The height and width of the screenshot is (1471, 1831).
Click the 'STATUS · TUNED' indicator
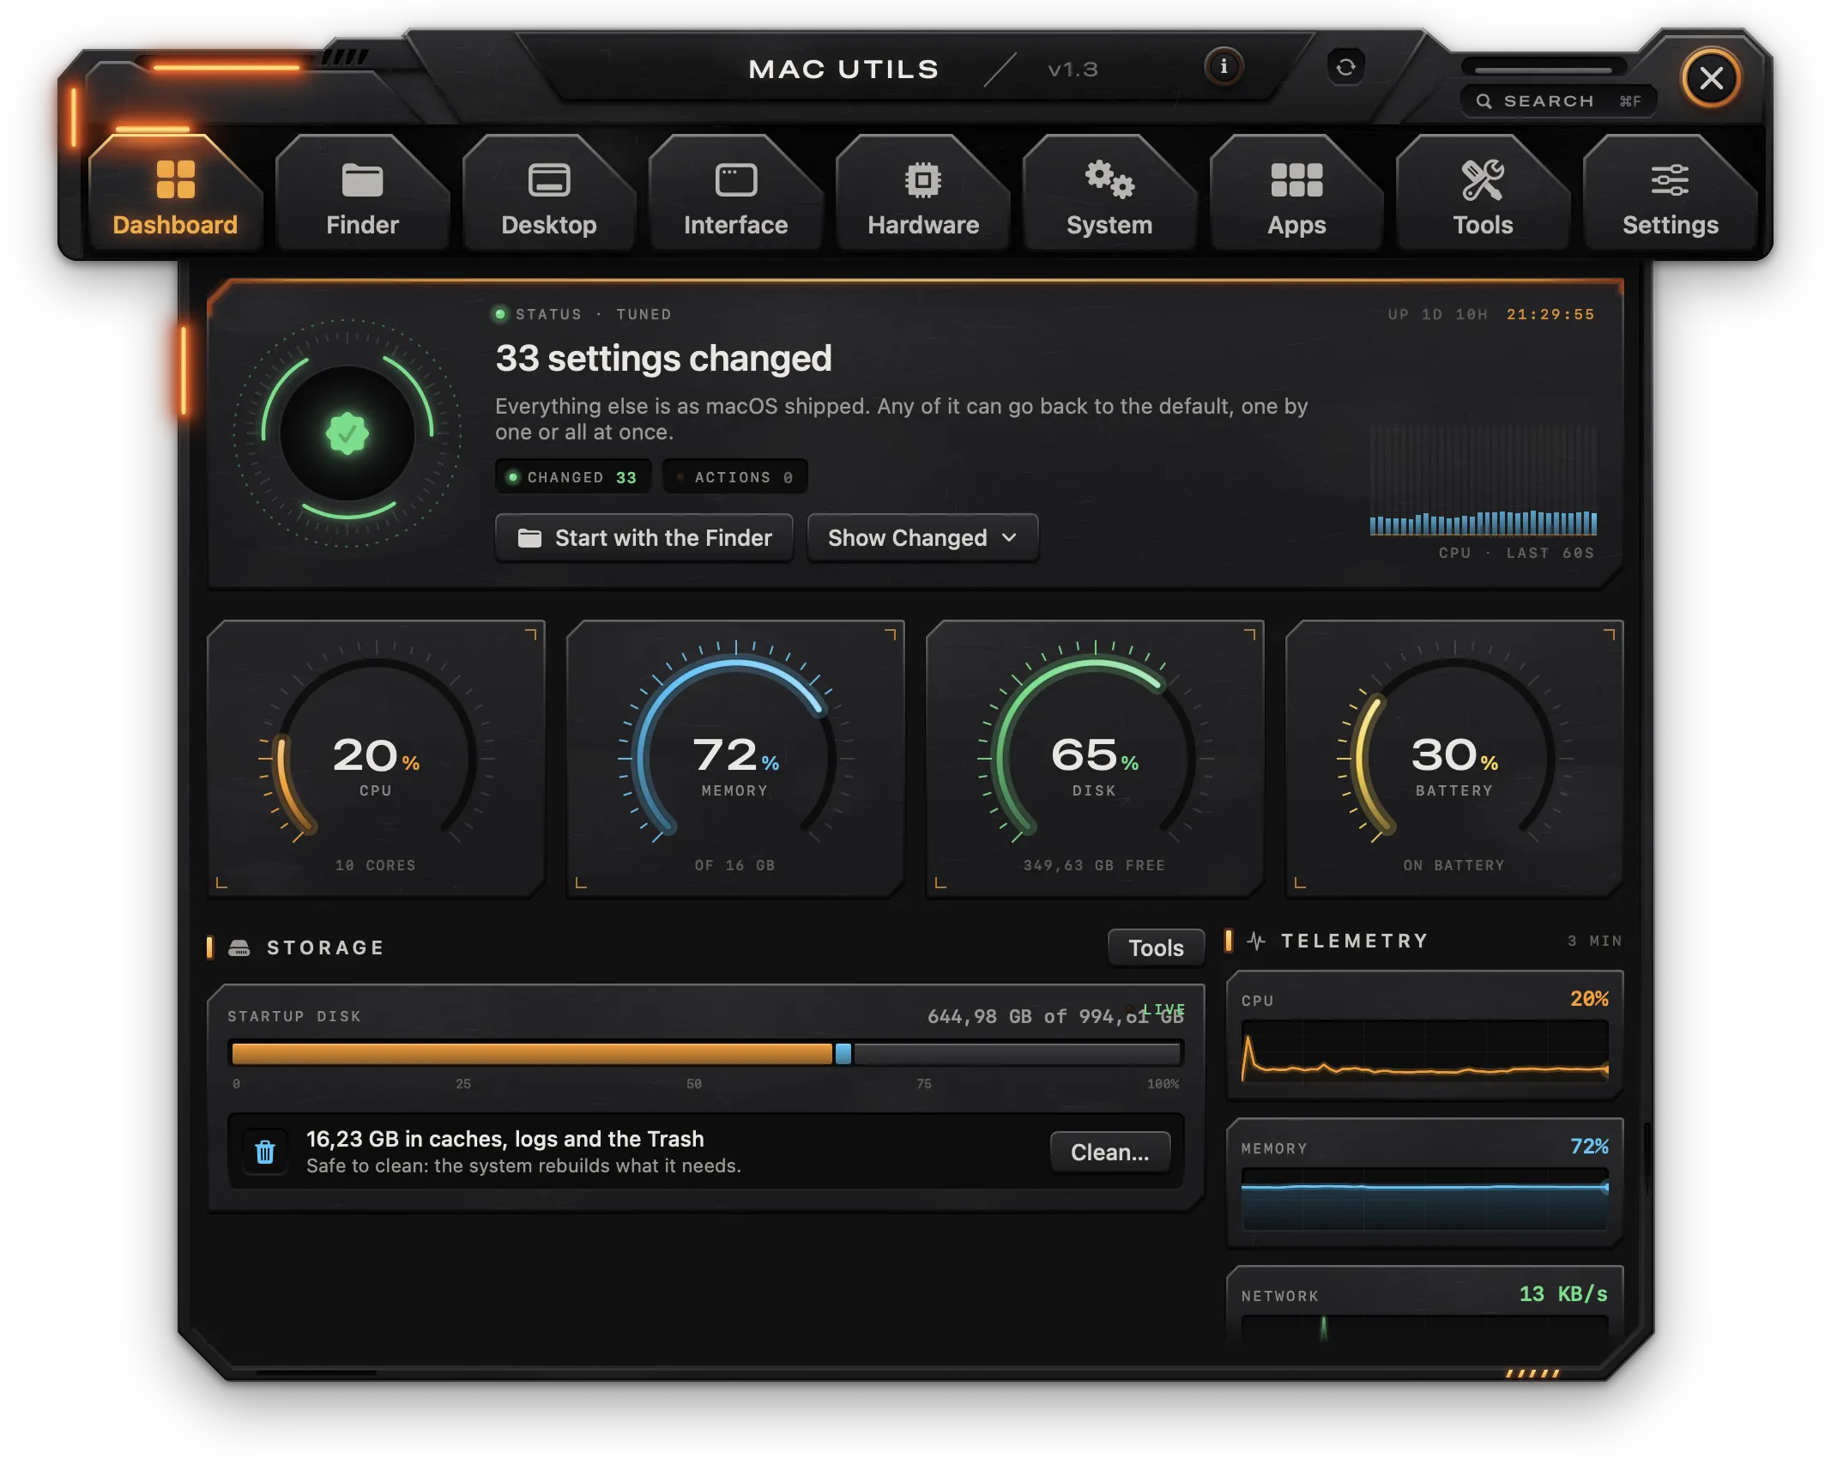click(583, 315)
